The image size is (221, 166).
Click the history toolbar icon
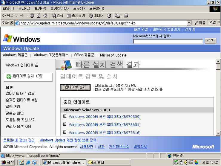[109, 16]
